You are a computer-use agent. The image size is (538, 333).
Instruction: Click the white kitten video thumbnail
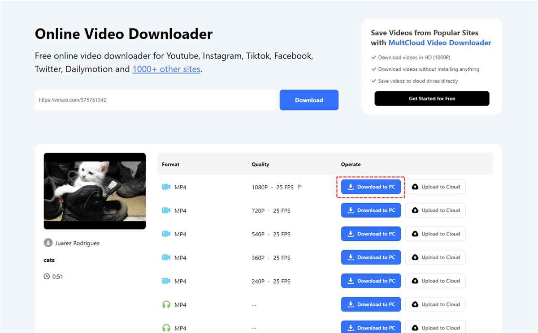[x=95, y=191]
